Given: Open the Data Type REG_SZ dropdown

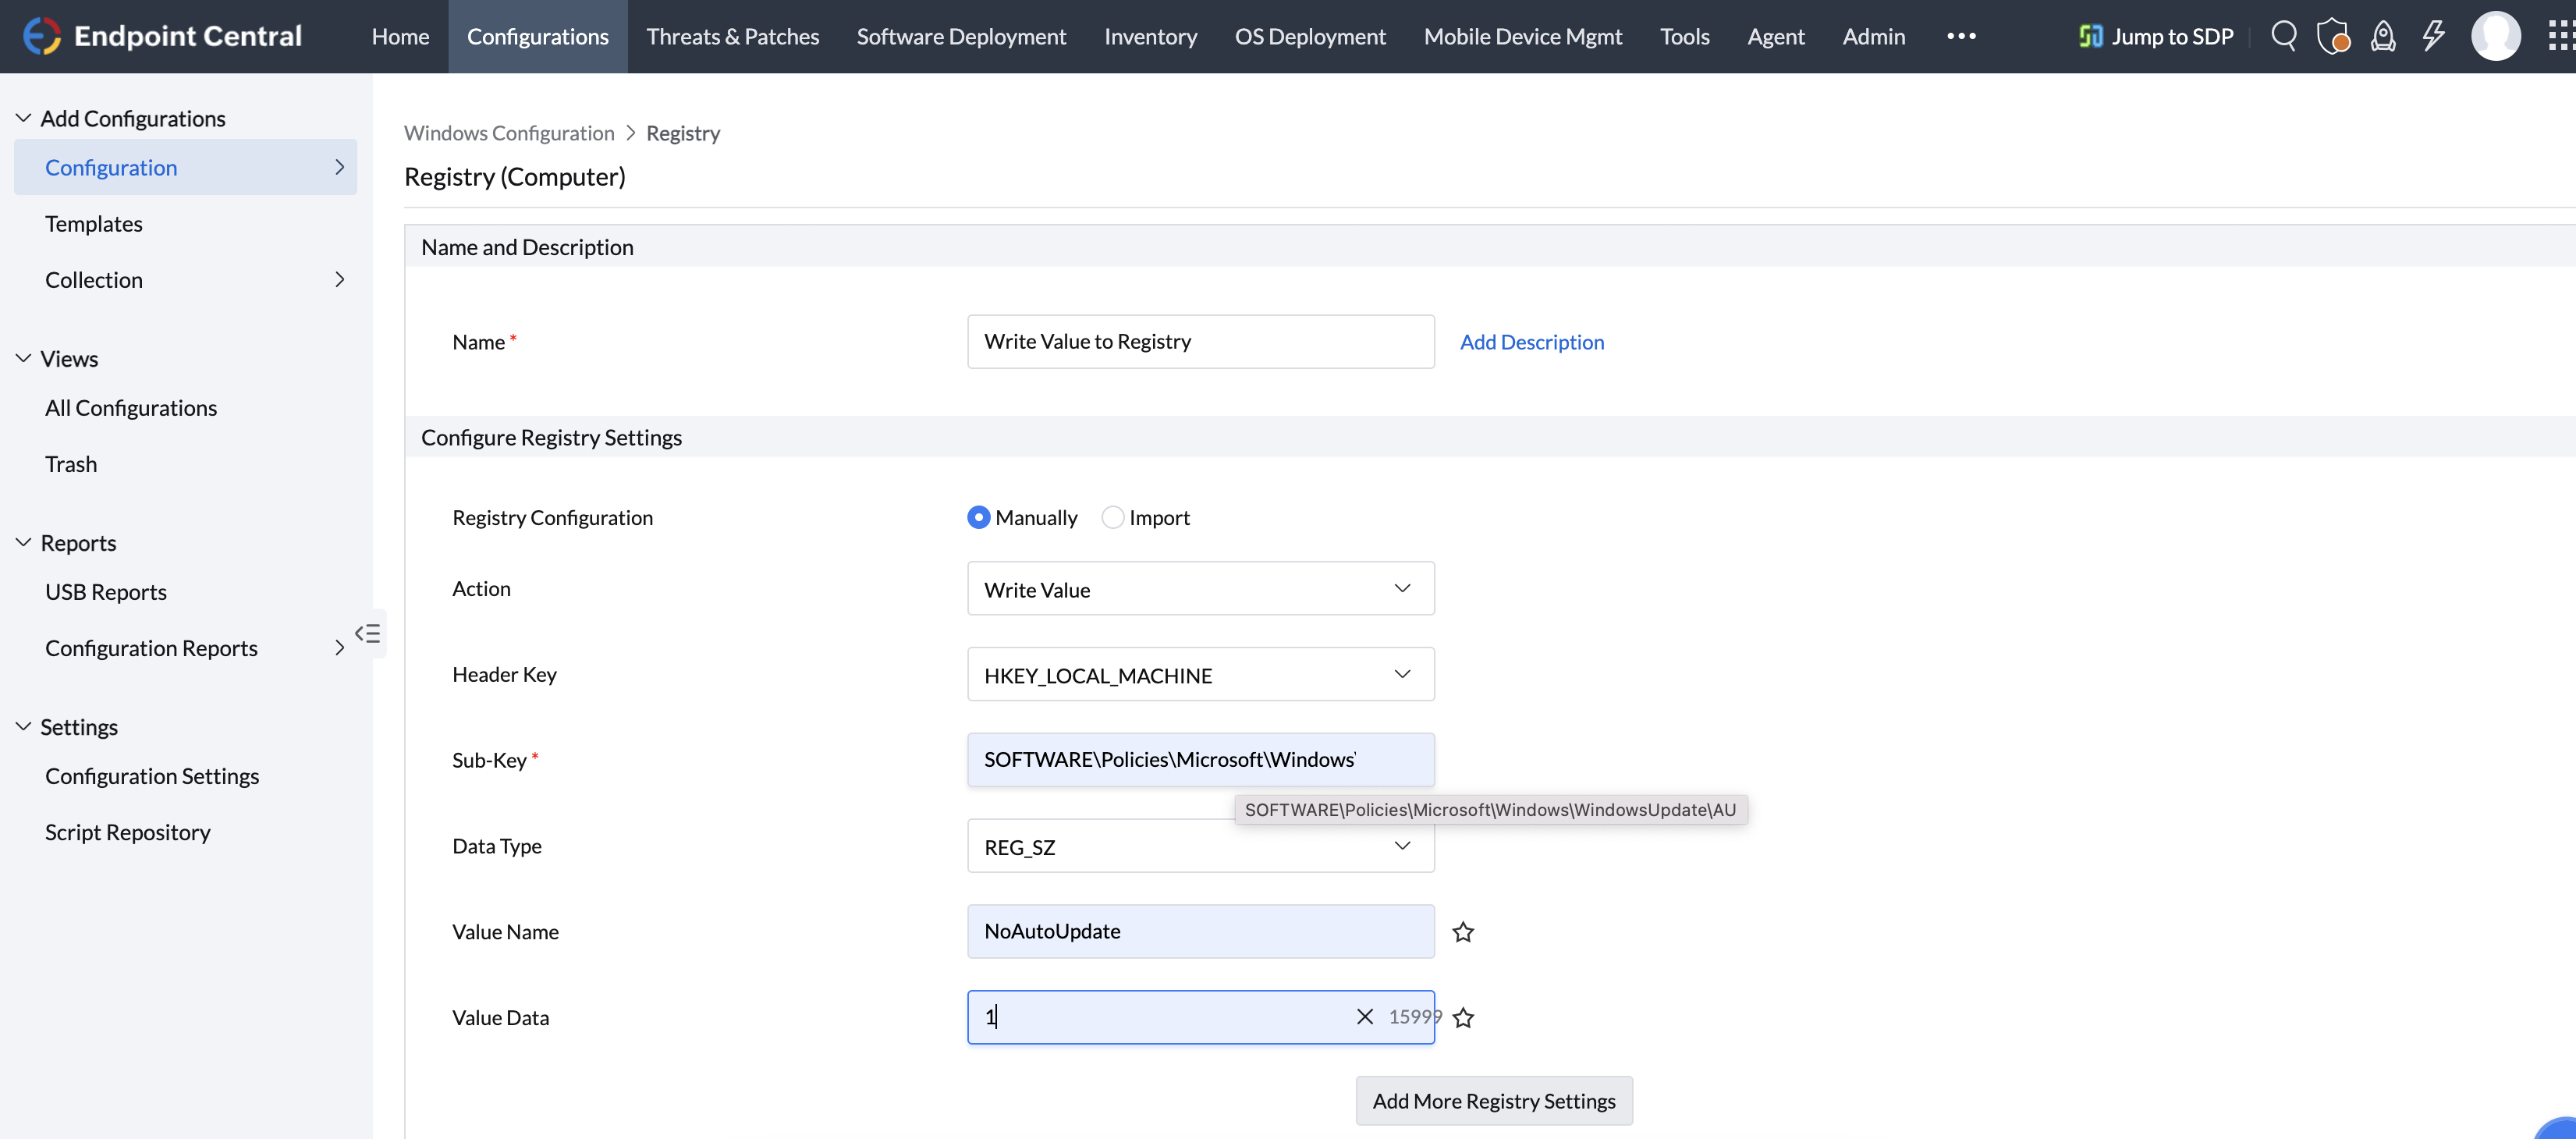Looking at the screenshot, I should tap(1100, 848).
